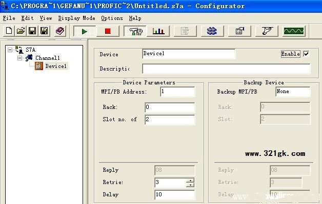The width and height of the screenshot is (322, 204).
Task: Click the Slot no. field showing 2
Action: click(x=170, y=120)
